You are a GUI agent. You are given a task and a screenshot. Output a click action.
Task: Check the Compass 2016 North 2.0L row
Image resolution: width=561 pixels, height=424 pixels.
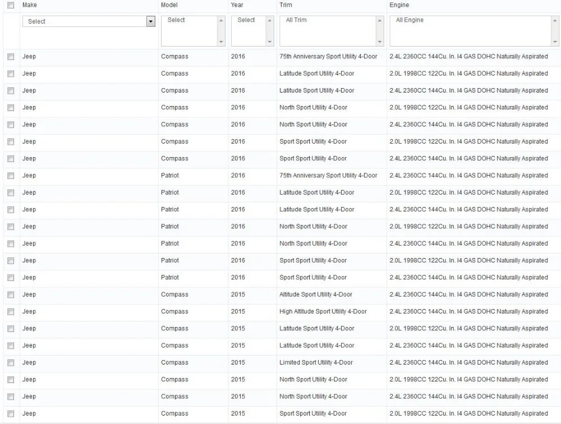click(11, 108)
